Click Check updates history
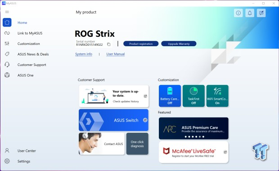 [x=126, y=101]
